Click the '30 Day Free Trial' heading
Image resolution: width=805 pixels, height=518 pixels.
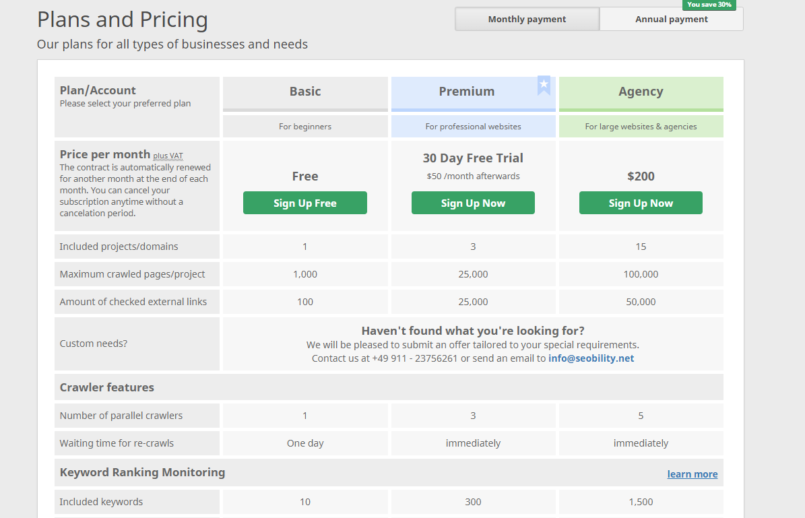pyautogui.click(x=473, y=158)
